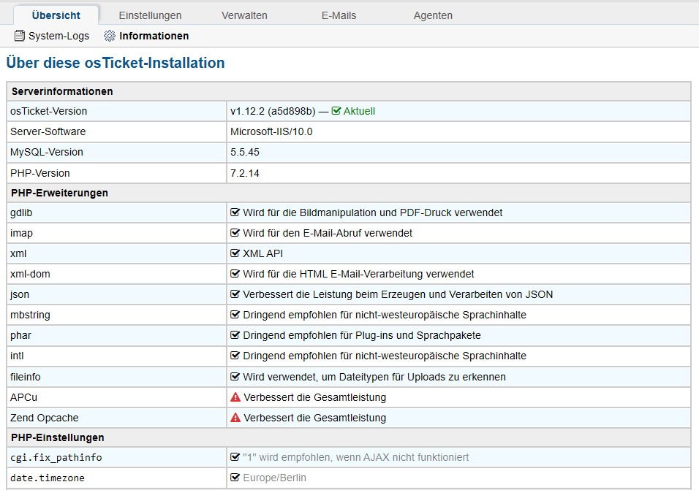Click the check icon in gdlib row
This screenshot has height=490, width=699.
tap(235, 213)
